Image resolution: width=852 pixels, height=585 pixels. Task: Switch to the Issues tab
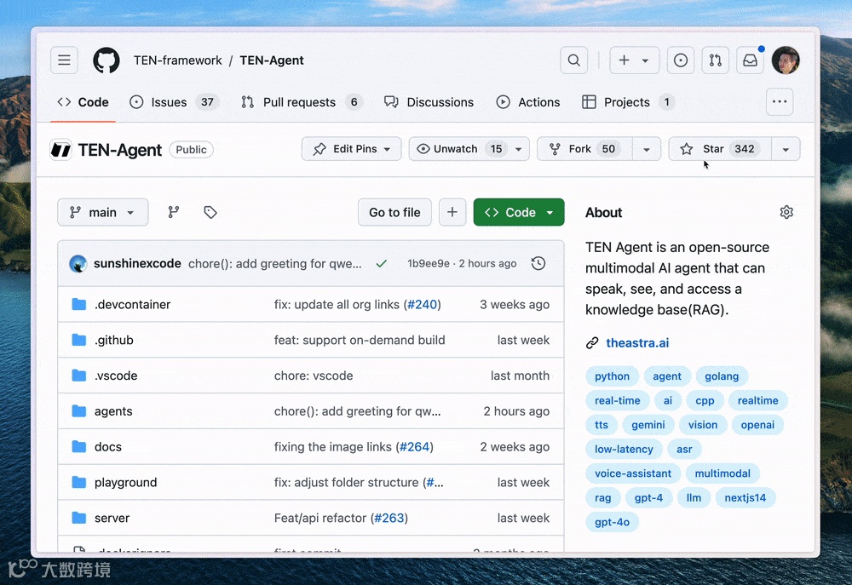tap(174, 102)
